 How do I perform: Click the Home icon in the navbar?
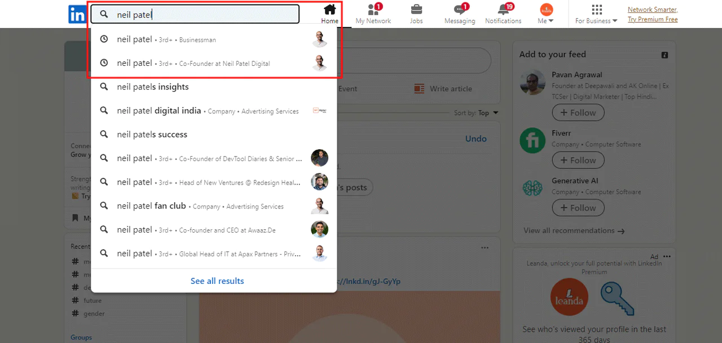pyautogui.click(x=330, y=10)
